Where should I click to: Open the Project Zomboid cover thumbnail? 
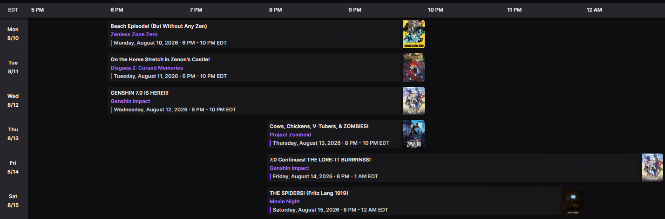(414, 134)
